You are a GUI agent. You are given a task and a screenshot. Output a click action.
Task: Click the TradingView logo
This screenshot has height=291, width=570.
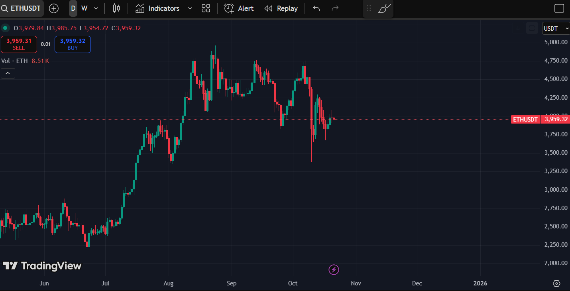tap(42, 266)
